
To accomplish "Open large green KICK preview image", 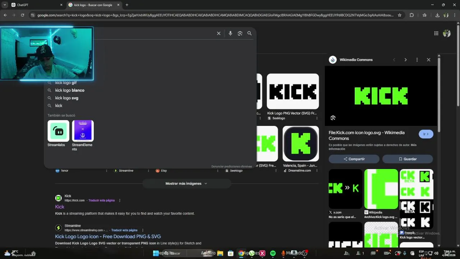I will click(x=381, y=96).
